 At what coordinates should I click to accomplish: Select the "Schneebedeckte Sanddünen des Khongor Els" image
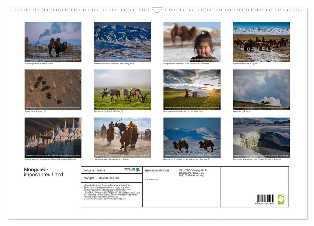point(123,41)
